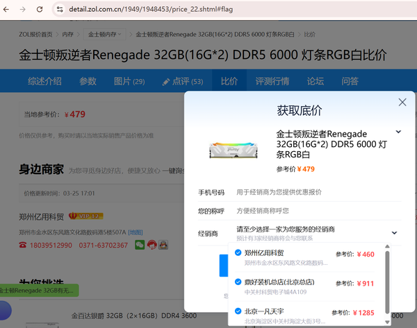Open the 金士顿内存 breadcrumb dropdown
417x328 pixels.
coord(104,34)
